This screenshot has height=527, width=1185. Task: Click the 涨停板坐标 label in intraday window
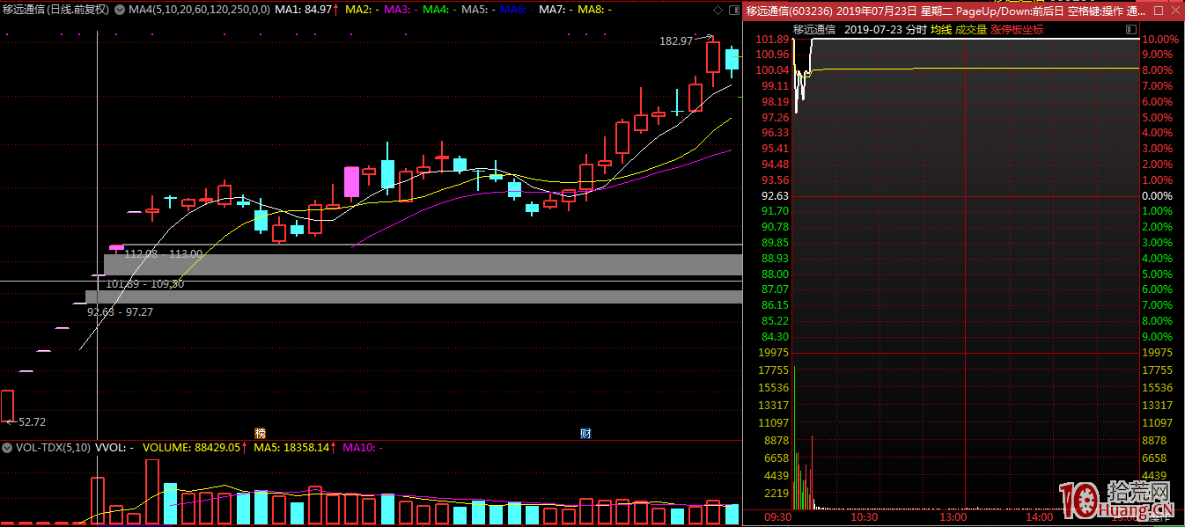tap(1017, 29)
